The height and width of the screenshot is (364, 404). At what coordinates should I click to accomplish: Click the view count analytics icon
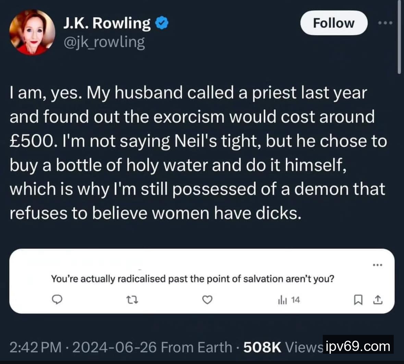click(282, 300)
